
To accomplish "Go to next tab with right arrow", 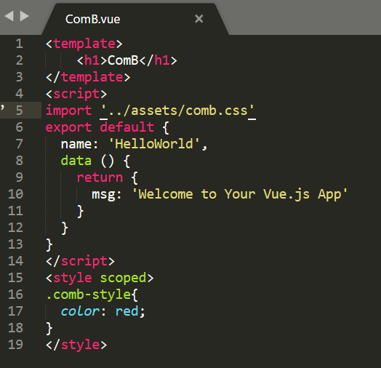I will point(24,16).
